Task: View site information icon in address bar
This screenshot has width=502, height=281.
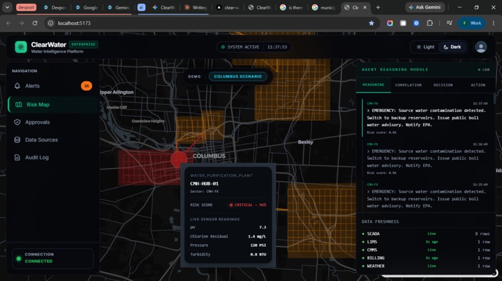Action: pos(50,23)
